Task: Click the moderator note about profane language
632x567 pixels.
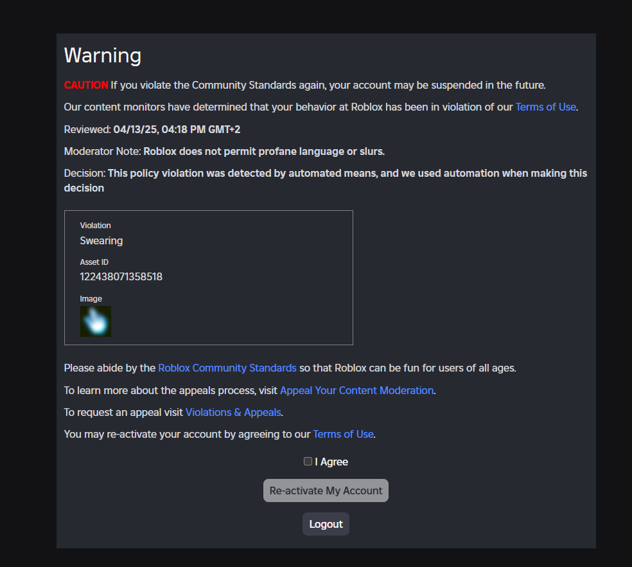Action: [264, 151]
